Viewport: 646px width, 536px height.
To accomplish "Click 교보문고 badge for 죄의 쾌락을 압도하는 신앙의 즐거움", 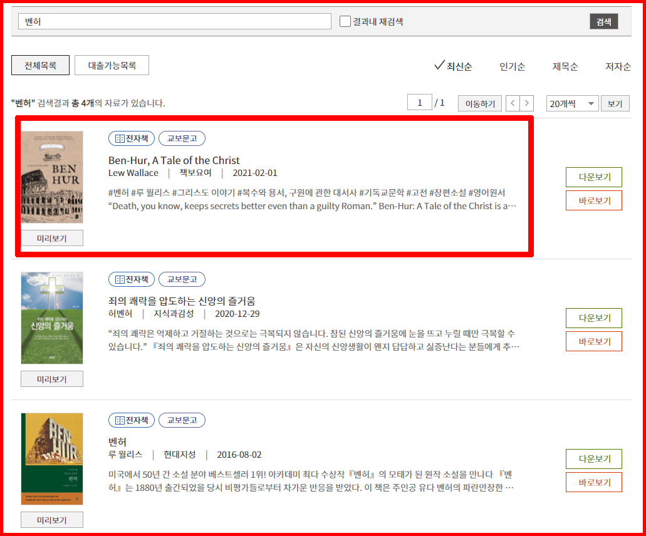I will pyautogui.click(x=182, y=279).
